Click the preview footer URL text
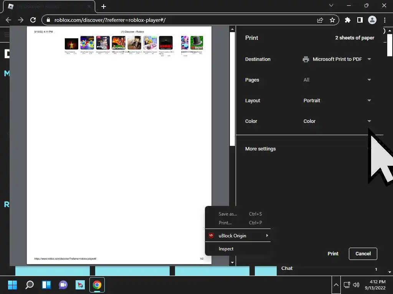393x294 pixels. pos(65,259)
